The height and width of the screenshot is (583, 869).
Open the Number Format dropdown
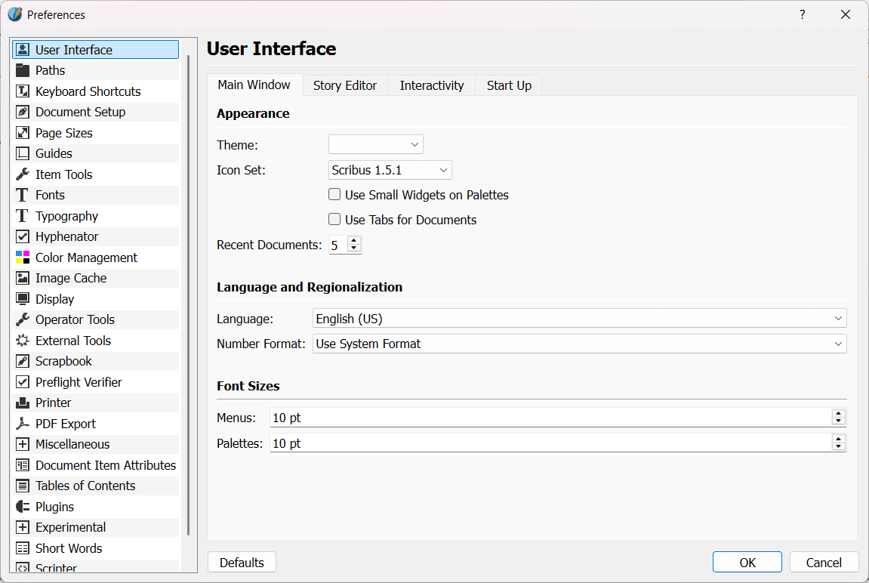pos(579,344)
